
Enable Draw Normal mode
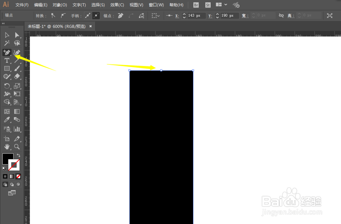(x=5, y=184)
